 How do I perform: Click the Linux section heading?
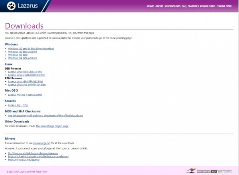click(9, 64)
